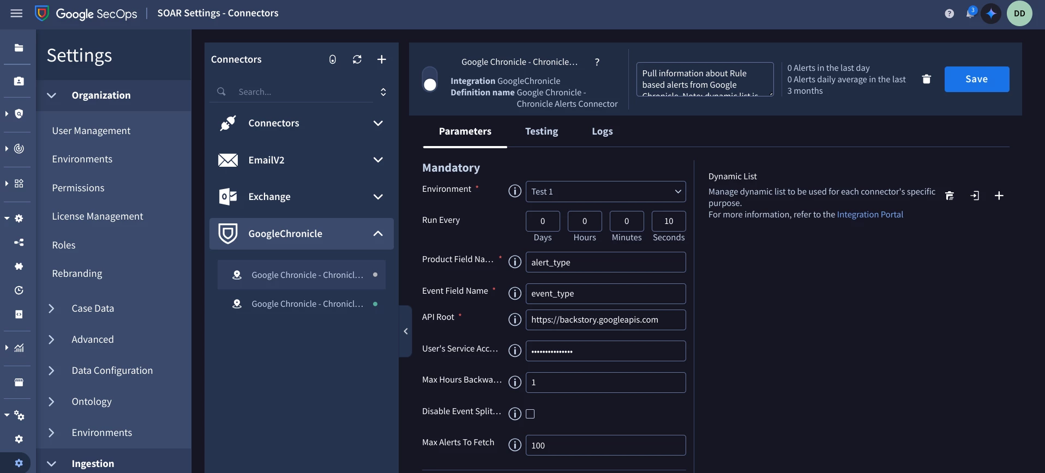The image size is (1045, 473).
Task: Collapse the GoogleChronicle integration group
Action: coord(378,233)
